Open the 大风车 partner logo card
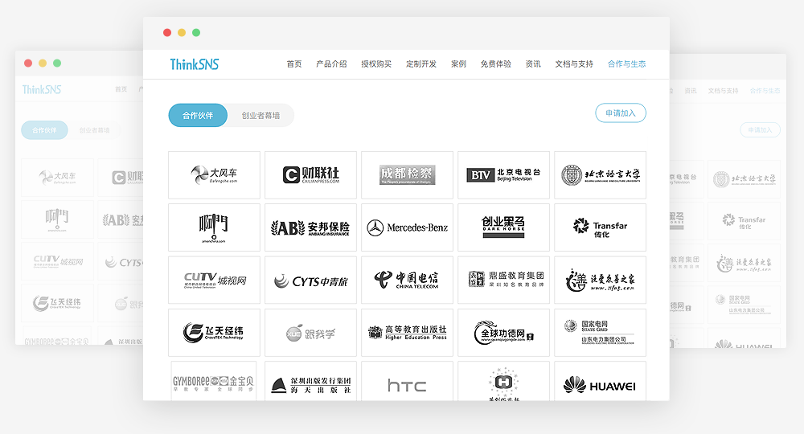This screenshot has height=434, width=804. tap(215, 174)
